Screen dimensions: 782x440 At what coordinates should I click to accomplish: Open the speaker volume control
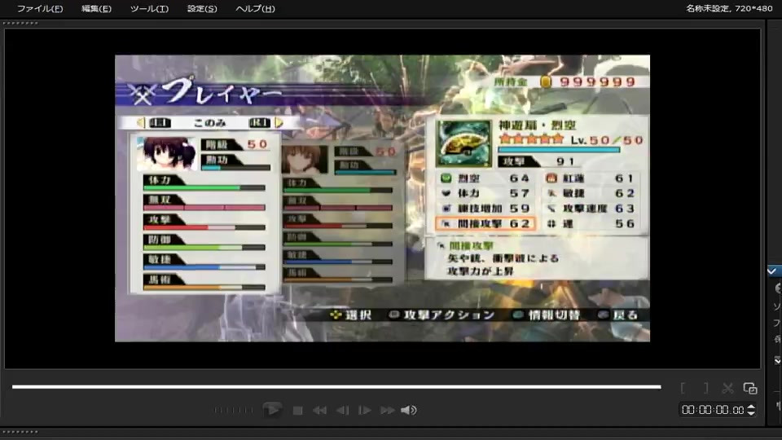(408, 410)
